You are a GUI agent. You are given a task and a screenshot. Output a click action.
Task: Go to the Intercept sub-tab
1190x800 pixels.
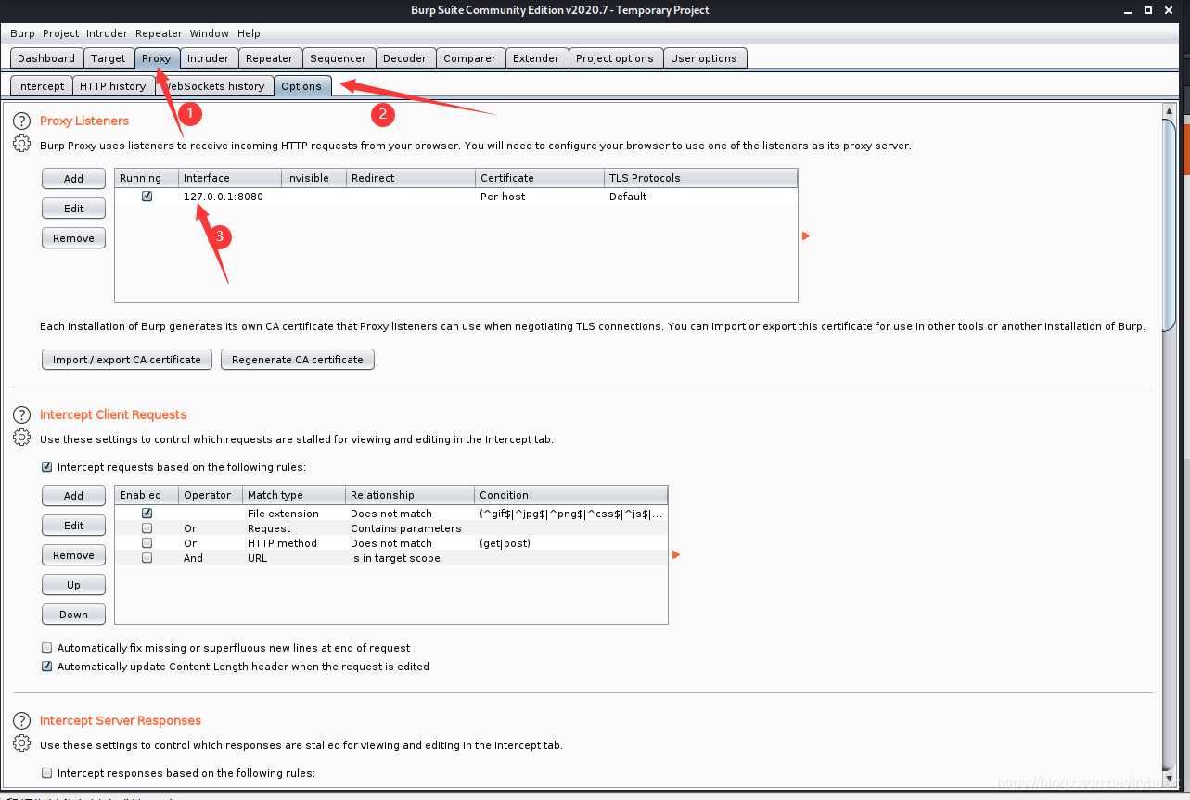[x=42, y=86]
